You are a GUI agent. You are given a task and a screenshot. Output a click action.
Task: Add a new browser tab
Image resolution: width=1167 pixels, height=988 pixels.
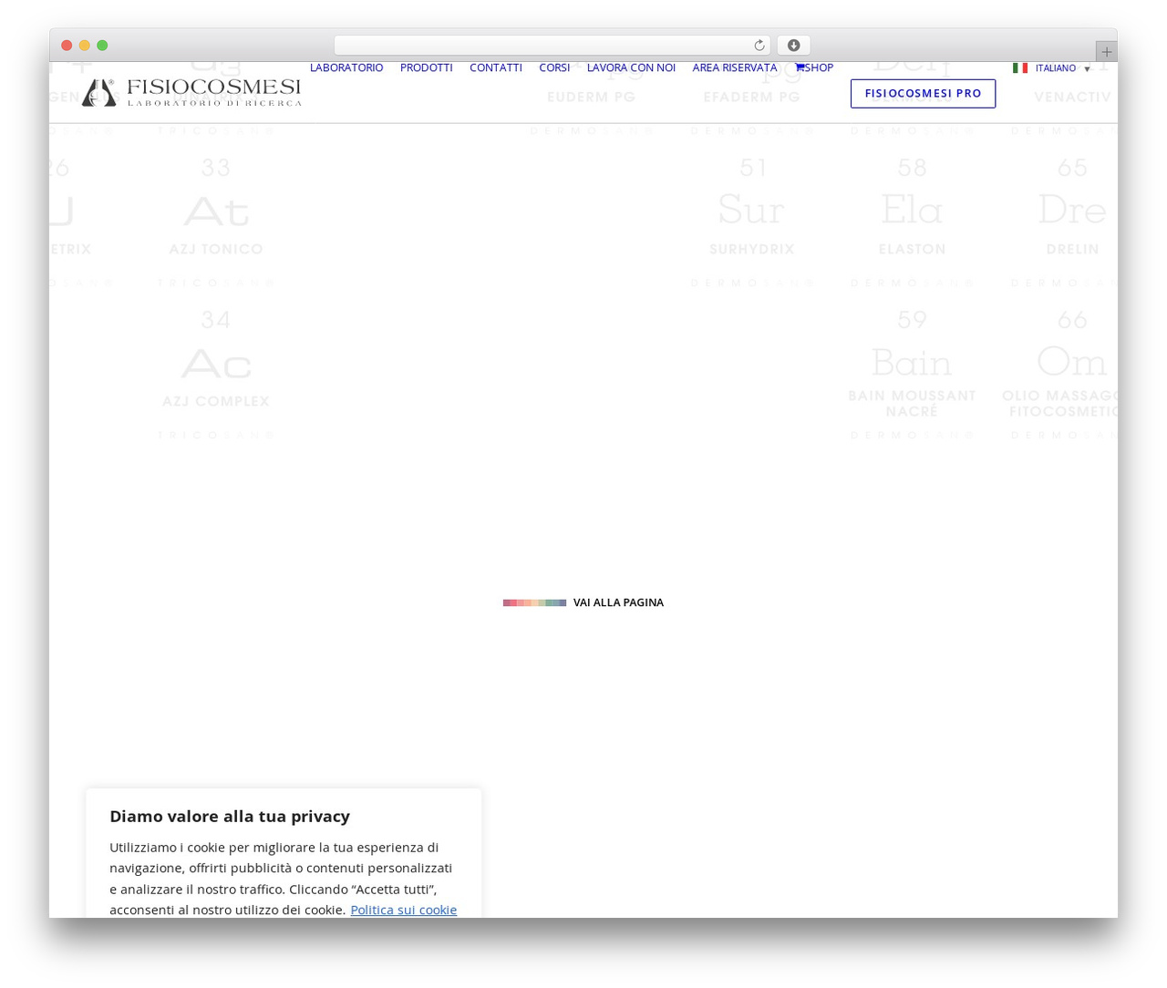[x=1106, y=52]
